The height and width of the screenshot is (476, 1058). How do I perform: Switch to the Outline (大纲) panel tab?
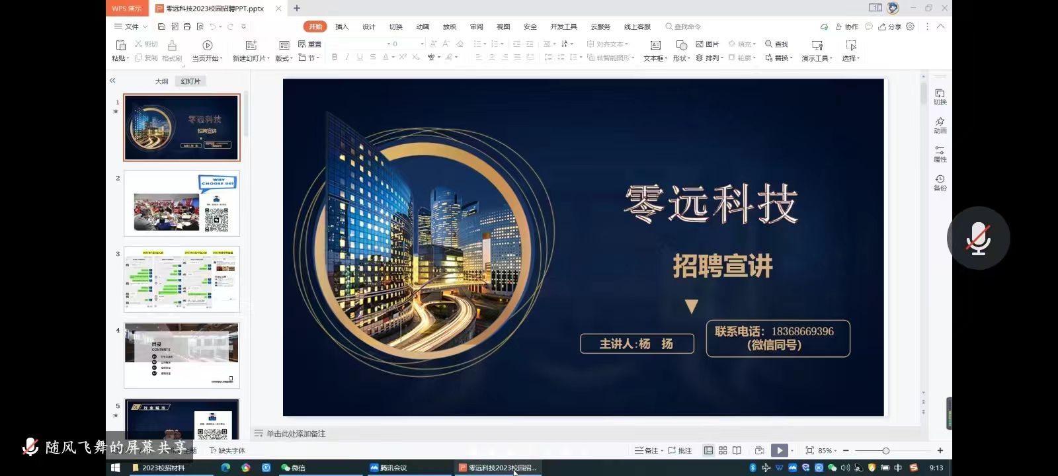tap(161, 81)
